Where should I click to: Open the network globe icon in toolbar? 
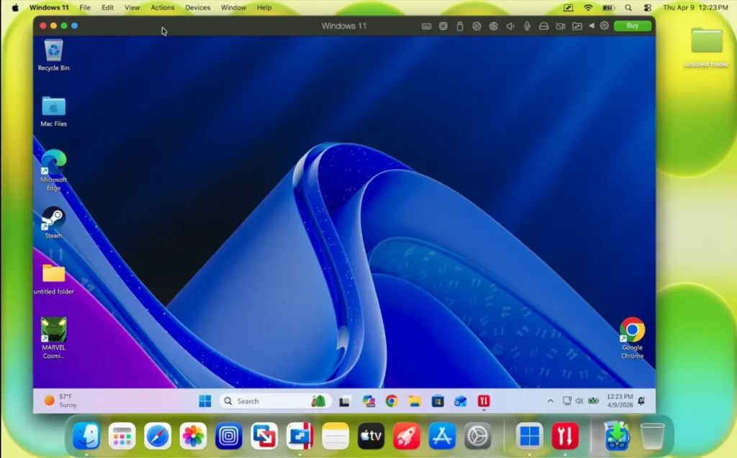pyautogui.click(x=493, y=26)
